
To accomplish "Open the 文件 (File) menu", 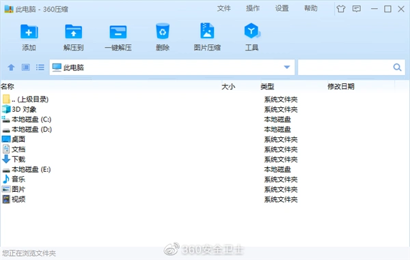I will pos(224,8).
